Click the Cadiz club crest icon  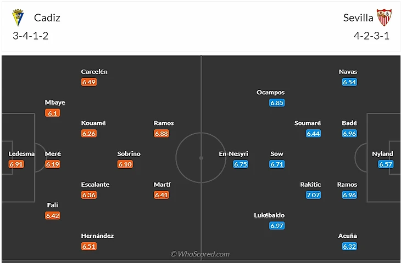pyautogui.click(x=18, y=18)
